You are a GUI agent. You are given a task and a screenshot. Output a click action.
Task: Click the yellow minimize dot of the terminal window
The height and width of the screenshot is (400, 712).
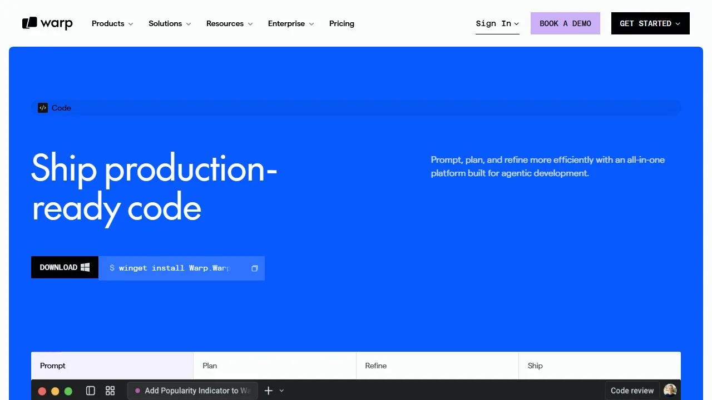click(55, 391)
